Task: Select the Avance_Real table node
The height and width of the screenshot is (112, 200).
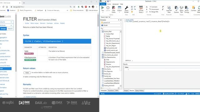Action: (x=108, y=31)
